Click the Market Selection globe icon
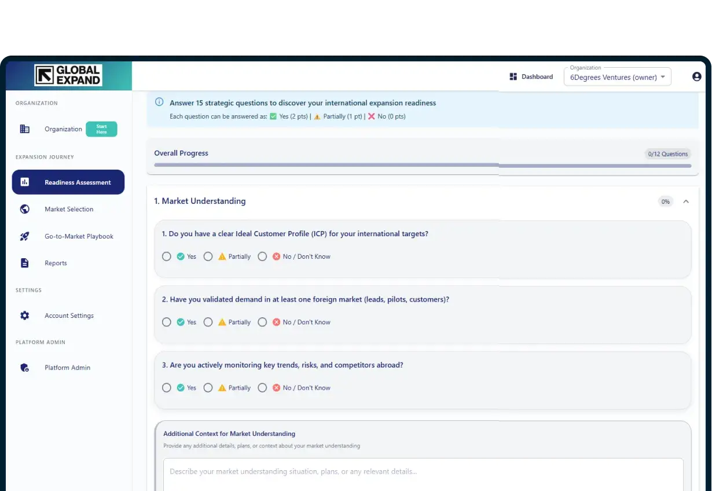The height and width of the screenshot is (491, 712). pos(24,209)
